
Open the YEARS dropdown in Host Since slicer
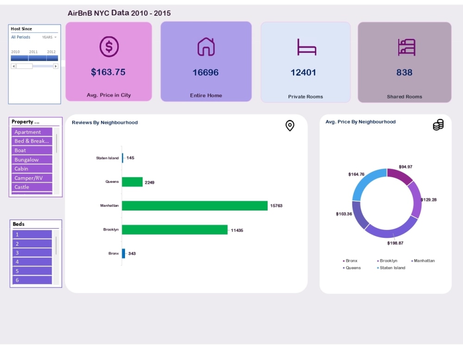pos(49,37)
